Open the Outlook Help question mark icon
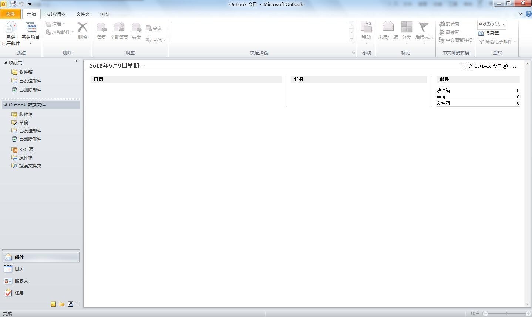Viewport: 532px width, 317px height. [x=528, y=14]
